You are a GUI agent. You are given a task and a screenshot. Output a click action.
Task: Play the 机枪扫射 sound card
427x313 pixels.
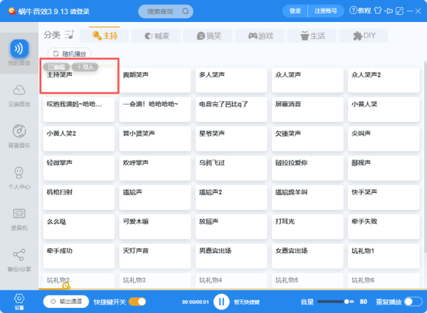click(79, 197)
